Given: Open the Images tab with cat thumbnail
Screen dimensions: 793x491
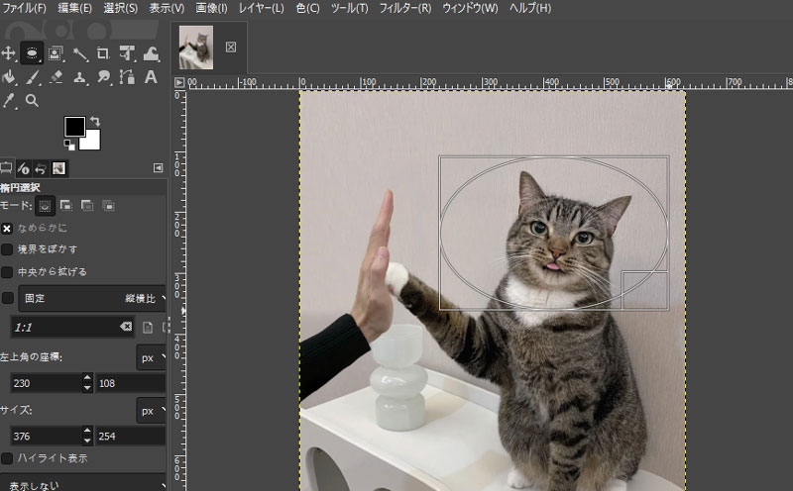Looking at the screenshot, I should 58,167.
